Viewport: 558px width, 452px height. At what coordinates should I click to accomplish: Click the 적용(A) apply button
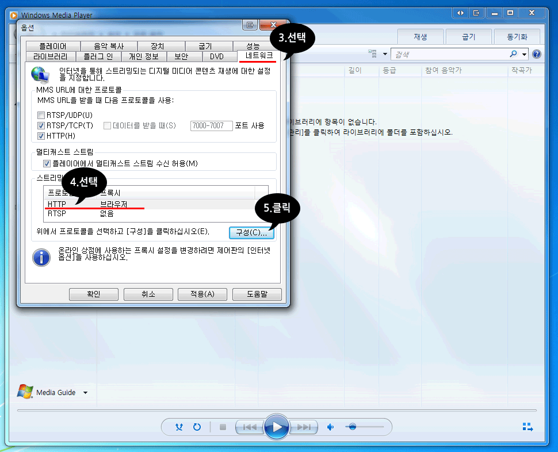pyautogui.click(x=202, y=294)
